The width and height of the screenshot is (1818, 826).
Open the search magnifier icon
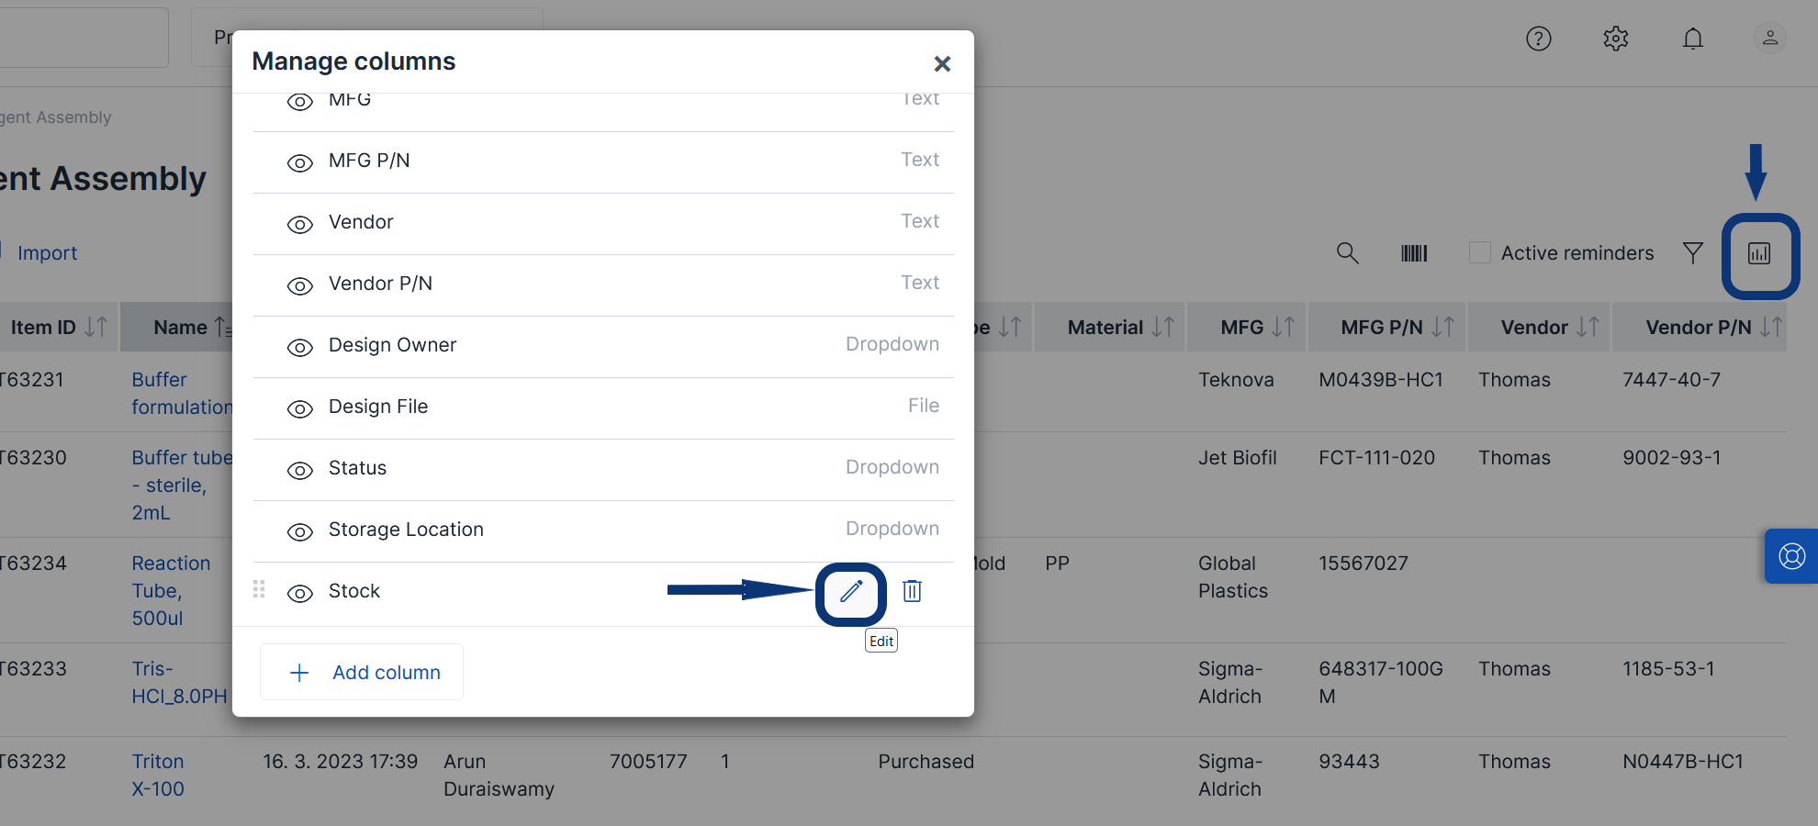[1347, 253]
